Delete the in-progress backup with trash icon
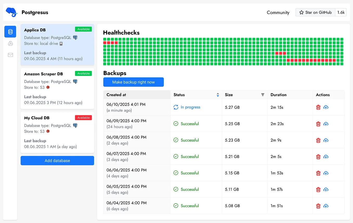Viewport: 353px width, 223px height. click(x=318, y=107)
